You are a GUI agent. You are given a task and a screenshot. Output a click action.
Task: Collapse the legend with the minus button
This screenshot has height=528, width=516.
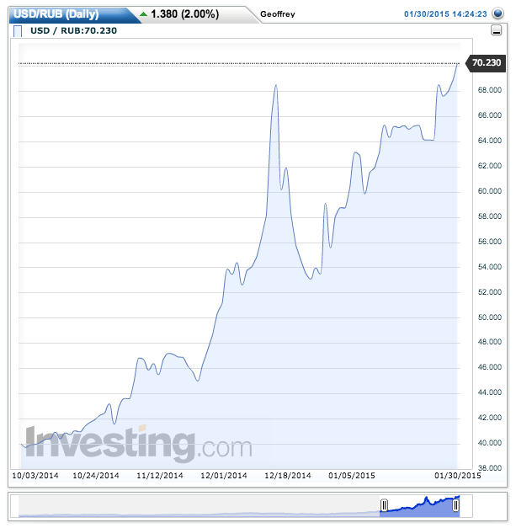point(496,31)
